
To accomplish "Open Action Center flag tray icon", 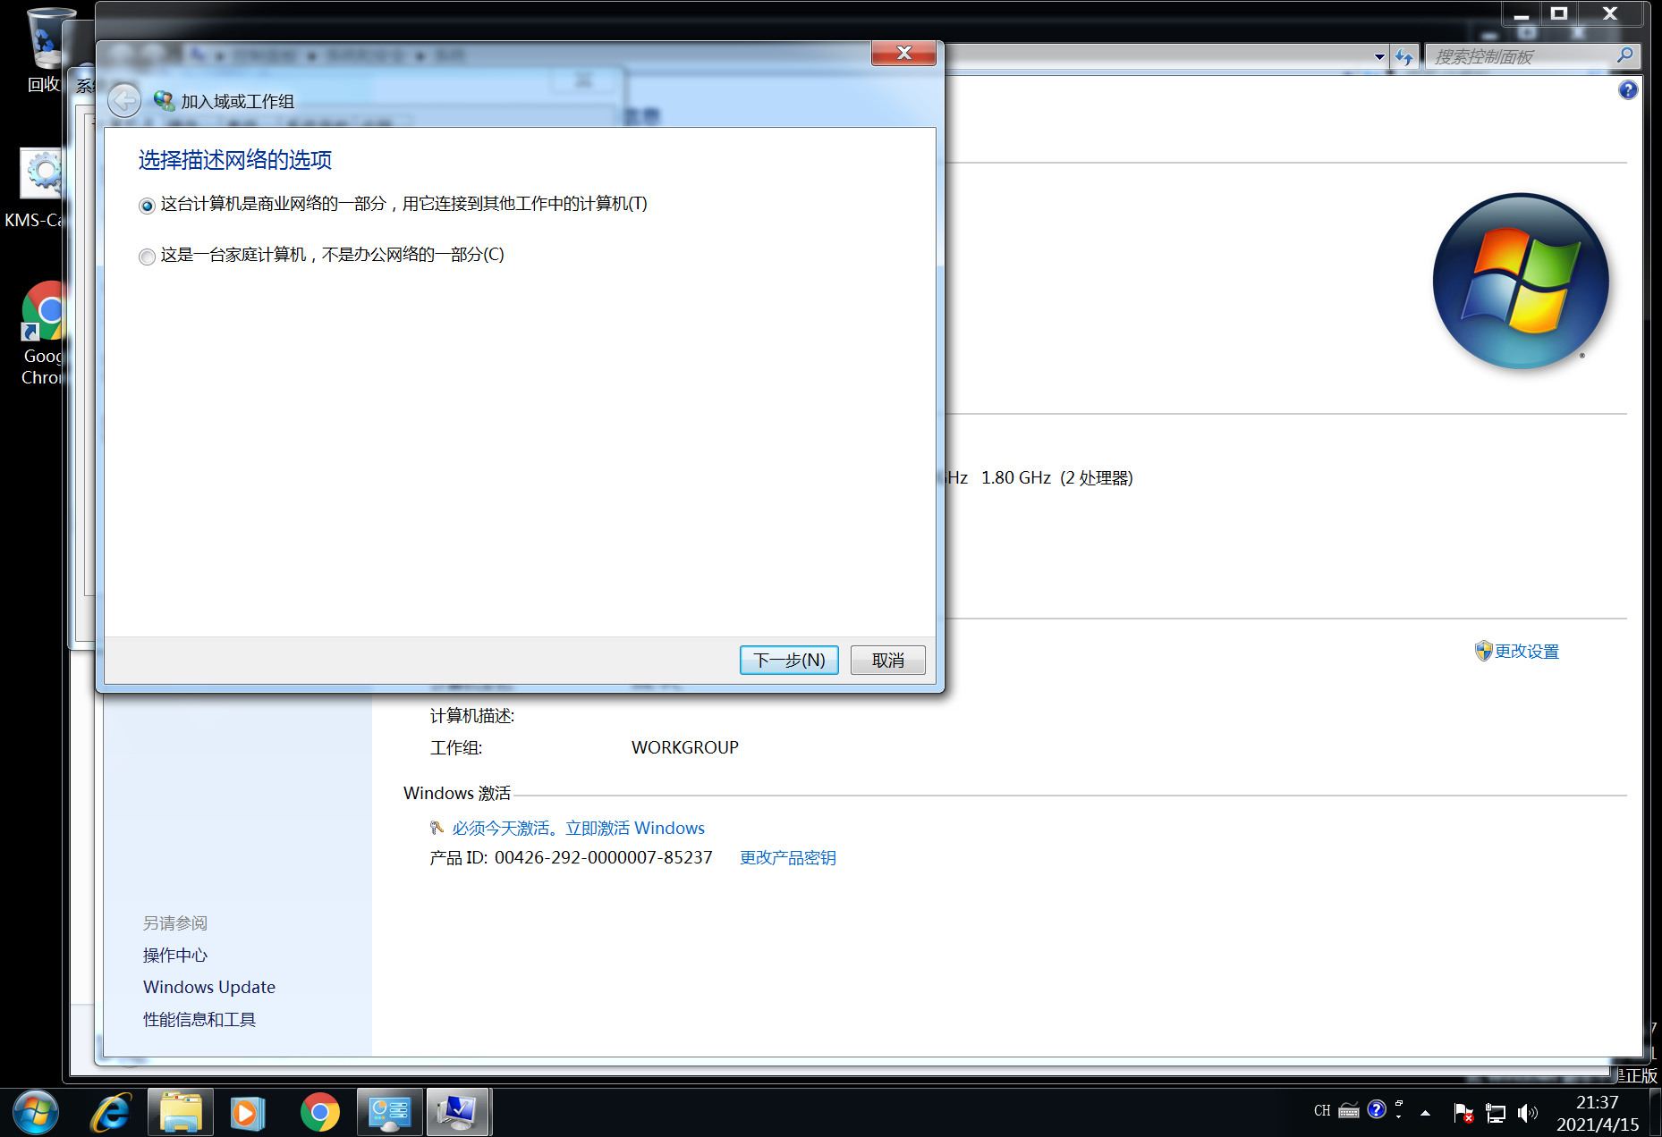I will pos(1463,1112).
